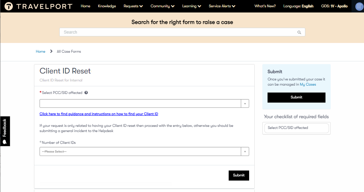
Task: Go to the Knowledge page
Action: pyautogui.click(x=107, y=6)
